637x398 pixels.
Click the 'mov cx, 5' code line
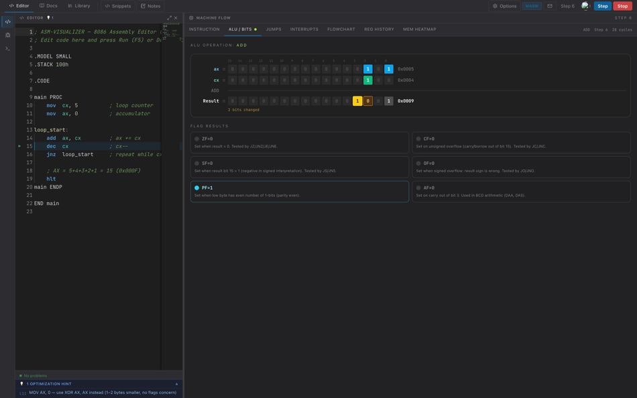97,105
